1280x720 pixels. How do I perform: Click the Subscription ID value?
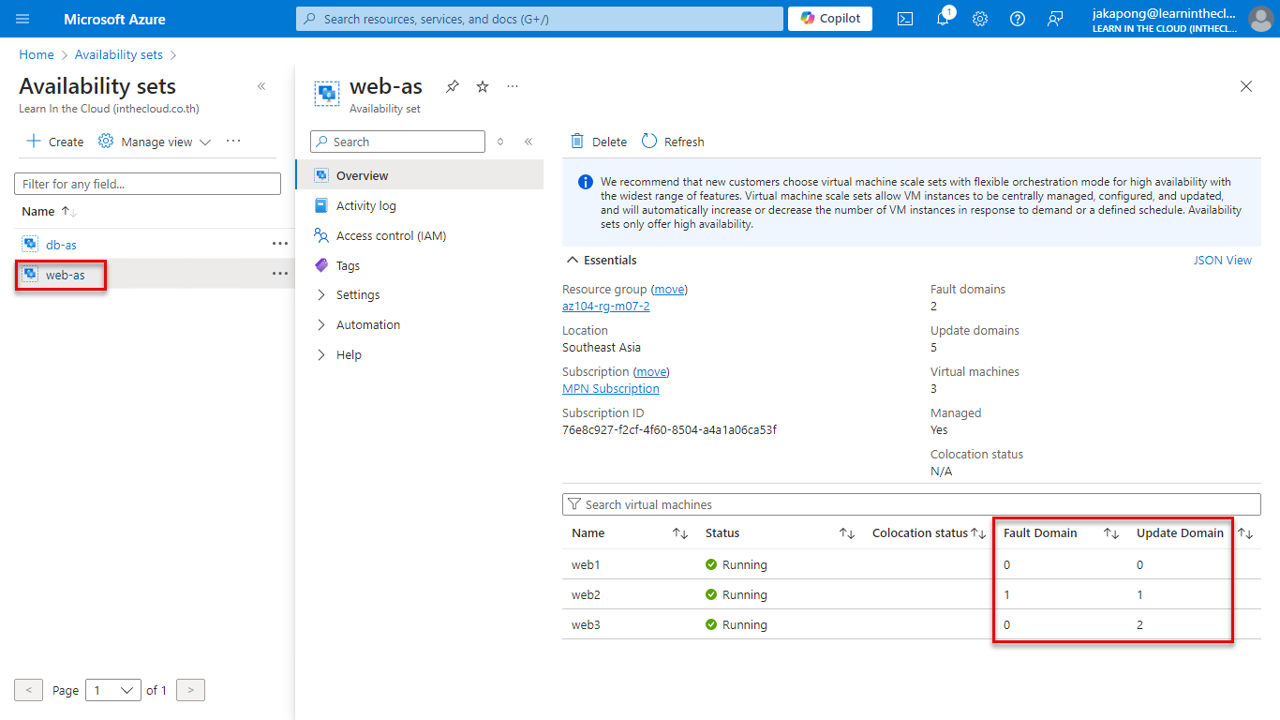tap(669, 429)
